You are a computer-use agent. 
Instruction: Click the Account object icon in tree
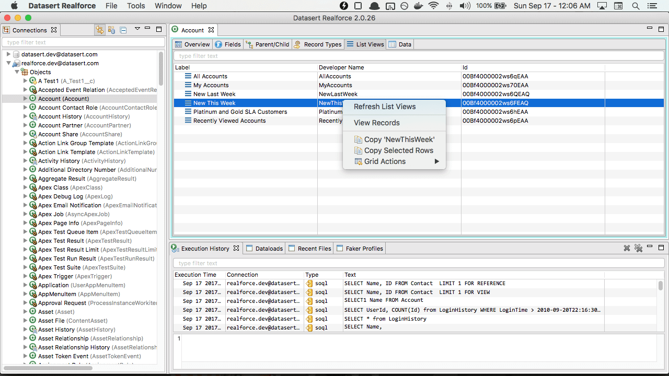point(33,99)
